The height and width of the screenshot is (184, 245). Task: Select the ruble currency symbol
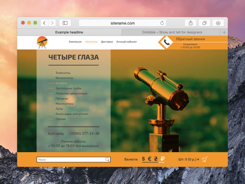[x=162, y=159]
